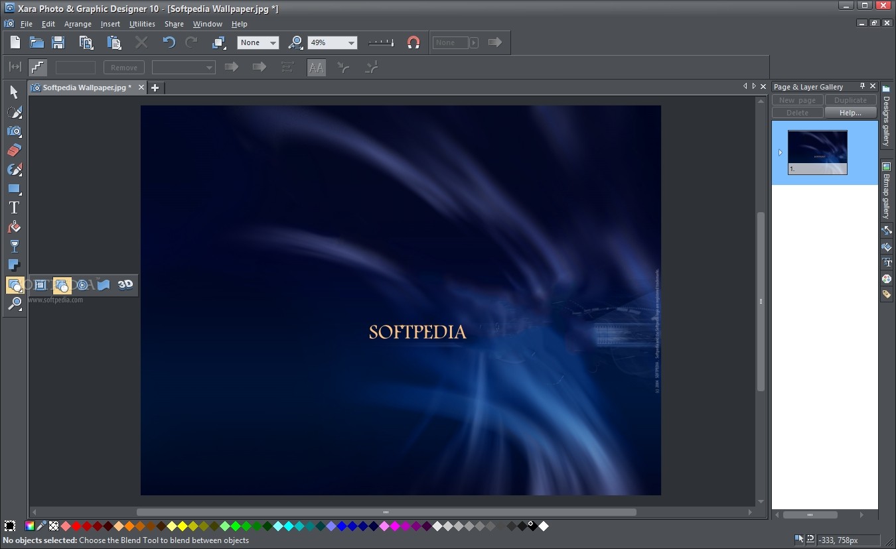Choose the 3D Extrude tool in flyout
The width and height of the screenshot is (896, 549).
click(x=125, y=285)
